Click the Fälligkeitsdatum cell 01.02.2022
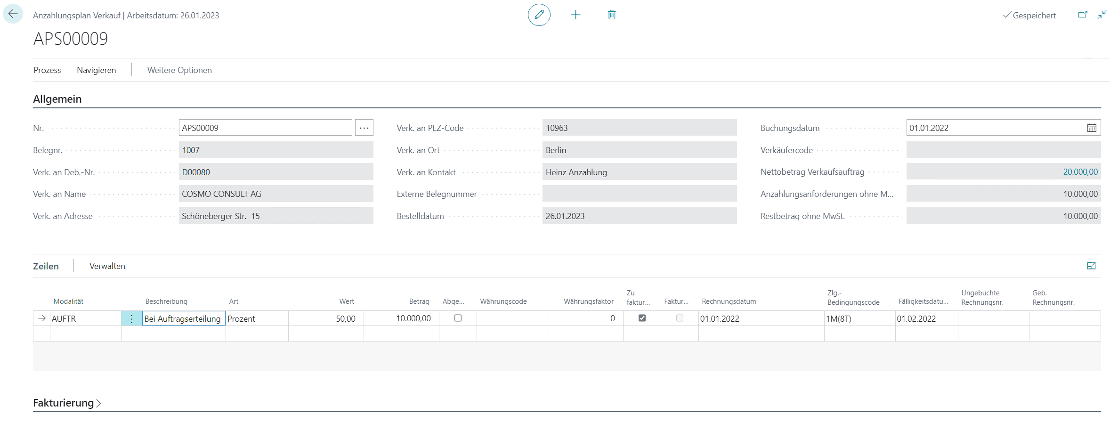Screen dimensions: 1110x423 click(x=926, y=318)
